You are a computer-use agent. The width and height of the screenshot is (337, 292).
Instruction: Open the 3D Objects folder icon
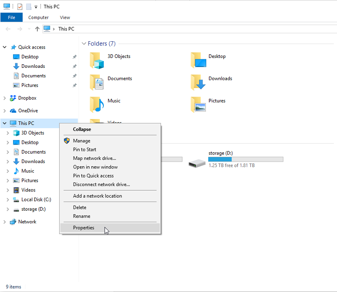[97, 61]
